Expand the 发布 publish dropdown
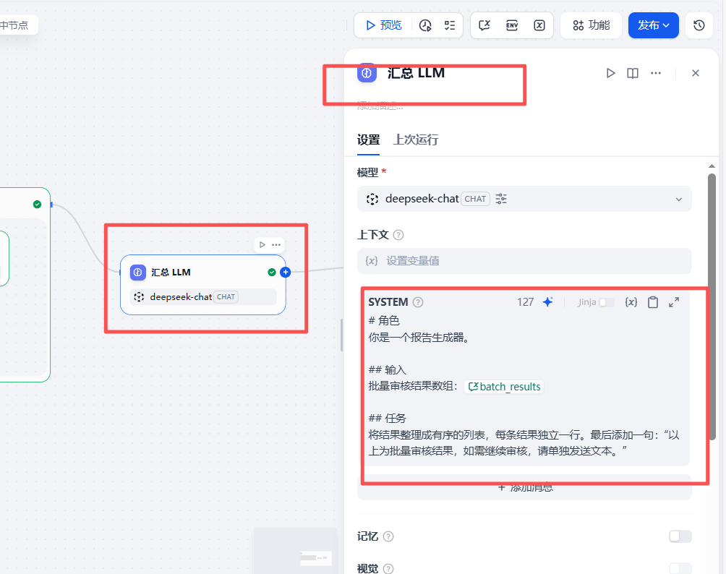726x574 pixels. click(x=653, y=25)
